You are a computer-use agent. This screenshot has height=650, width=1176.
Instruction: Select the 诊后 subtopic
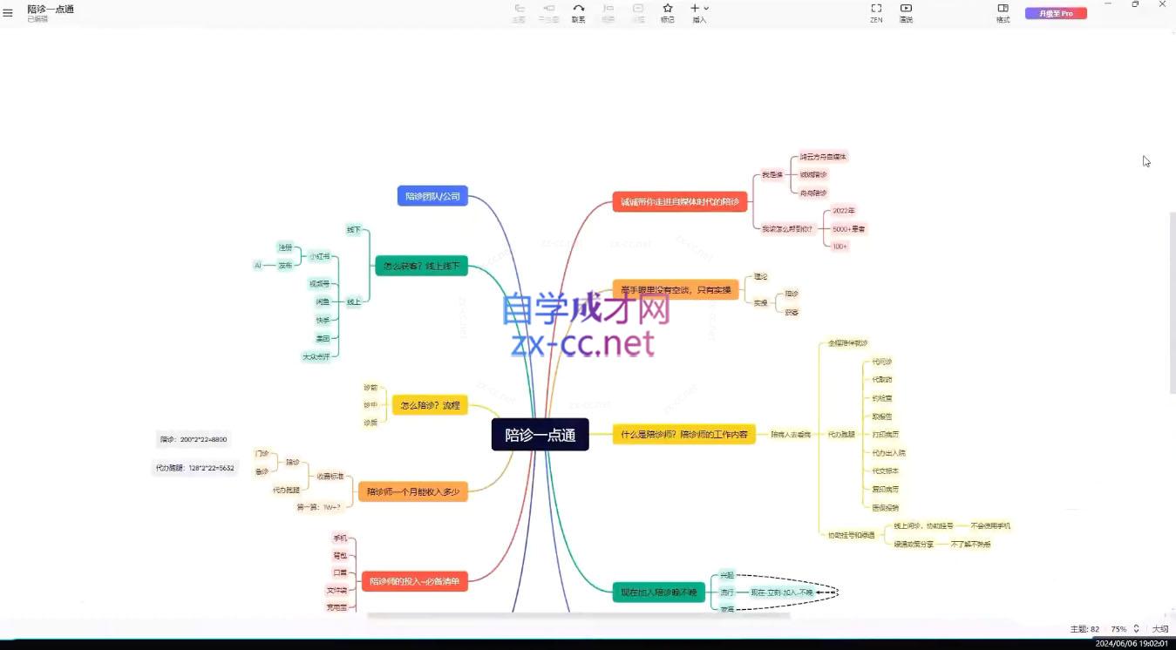pos(371,423)
